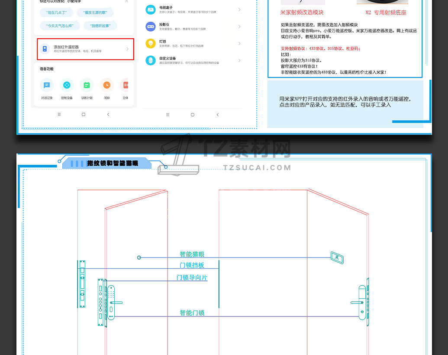Click the red M2 专用射频底座 caption
This screenshot has height=355, width=448.
386,13
